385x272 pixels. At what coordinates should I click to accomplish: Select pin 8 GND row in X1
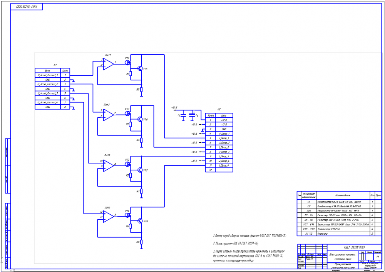(52, 107)
